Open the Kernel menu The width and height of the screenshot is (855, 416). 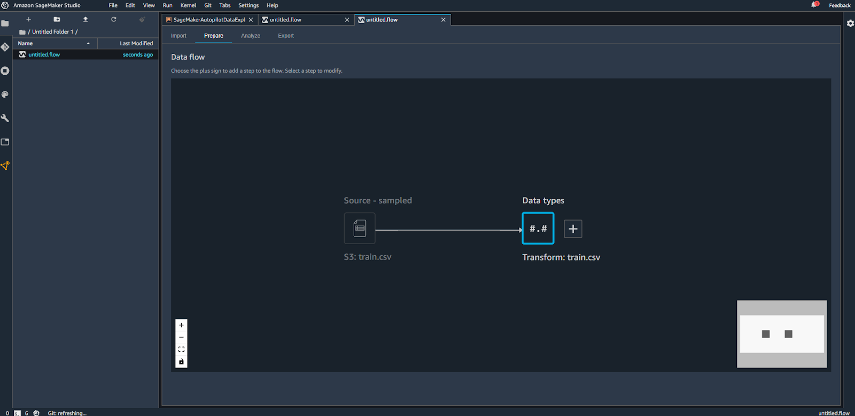coord(188,5)
